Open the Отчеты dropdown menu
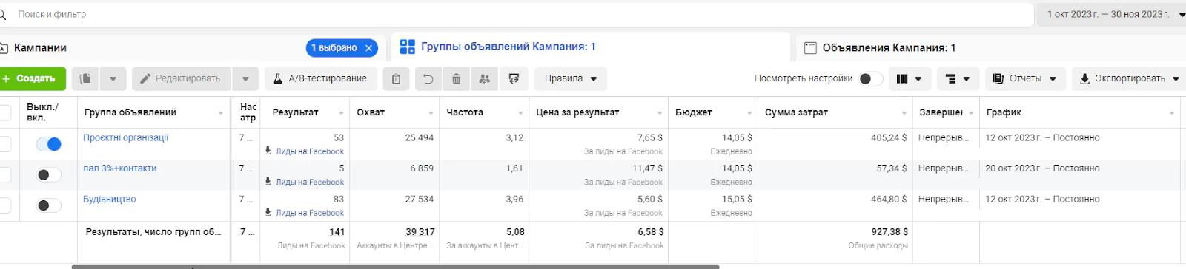1186x269 pixels. click(1025, 78)
